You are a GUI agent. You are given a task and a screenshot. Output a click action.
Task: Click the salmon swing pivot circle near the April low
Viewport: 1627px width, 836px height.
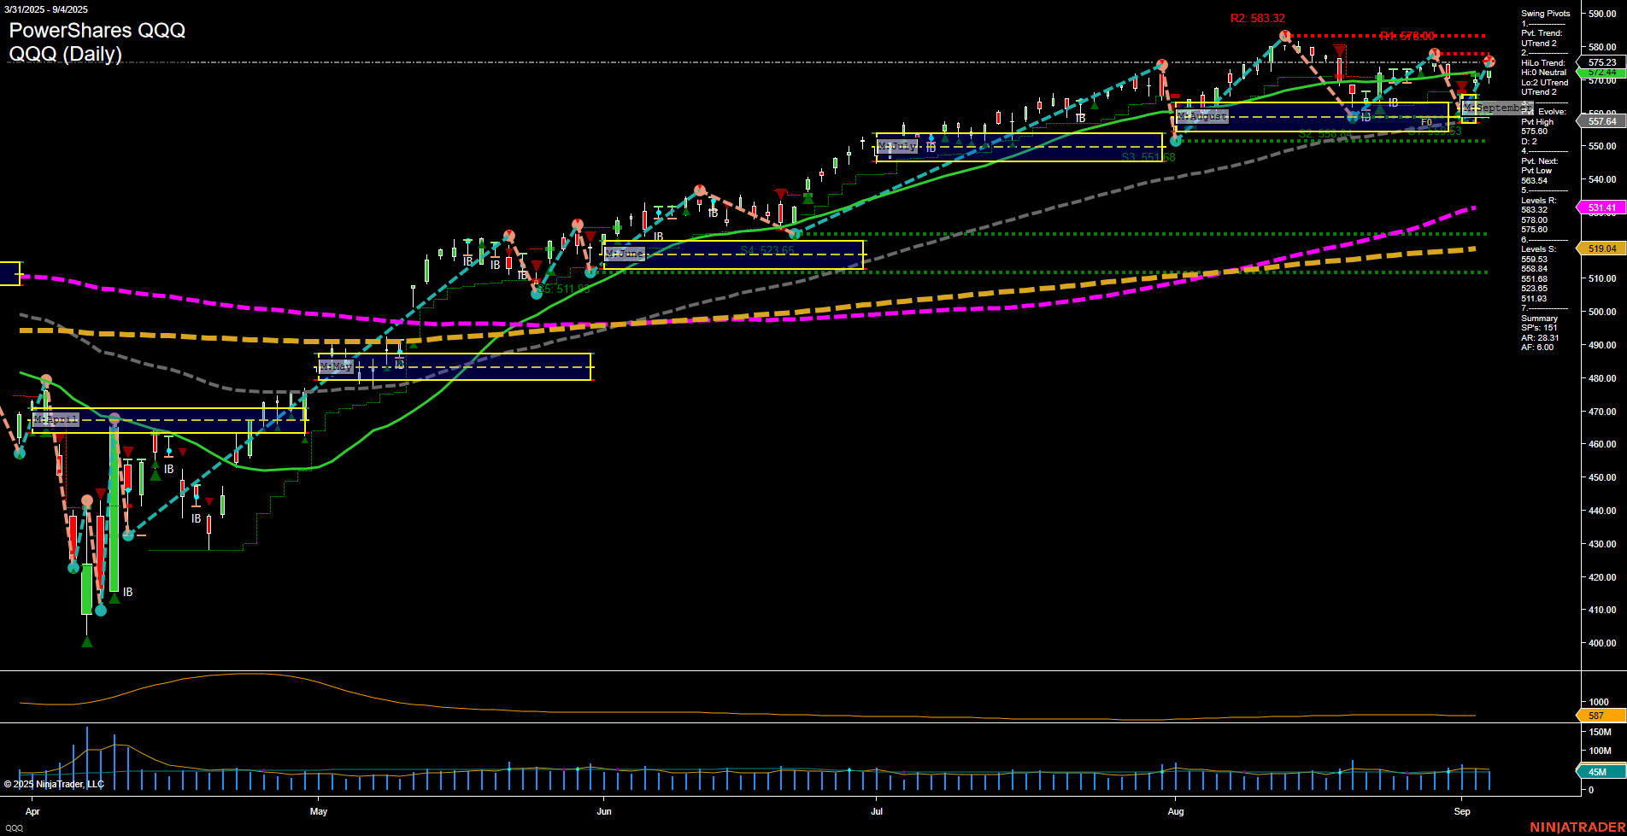pos(86,501)
